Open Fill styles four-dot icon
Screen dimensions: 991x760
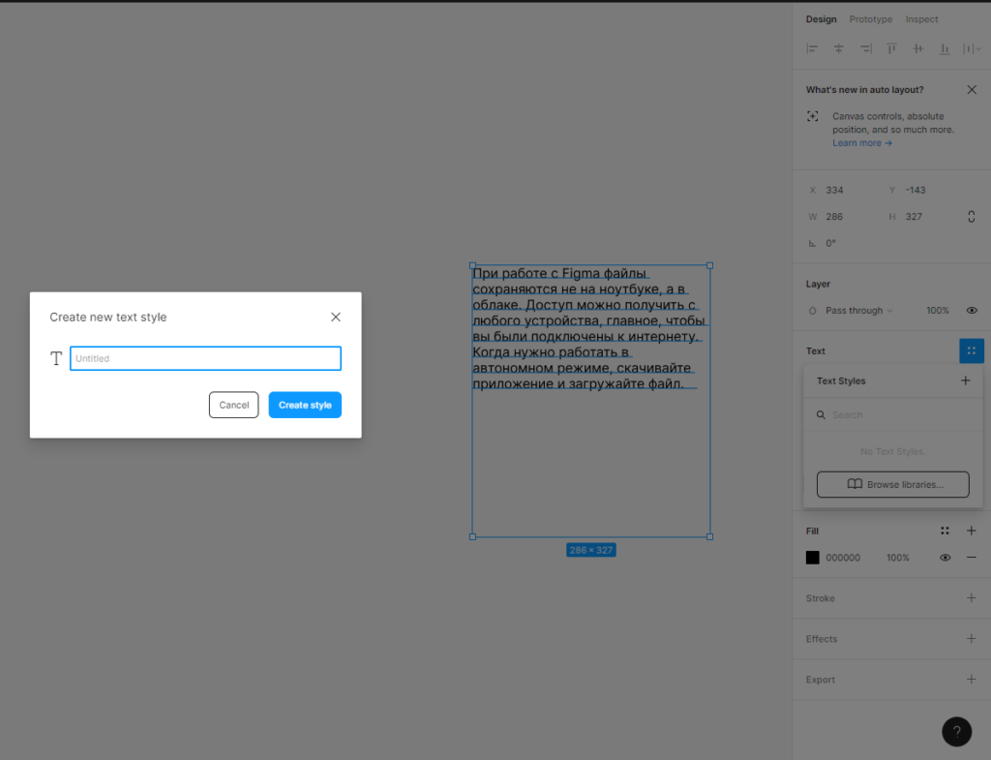(x=945, y=531)
